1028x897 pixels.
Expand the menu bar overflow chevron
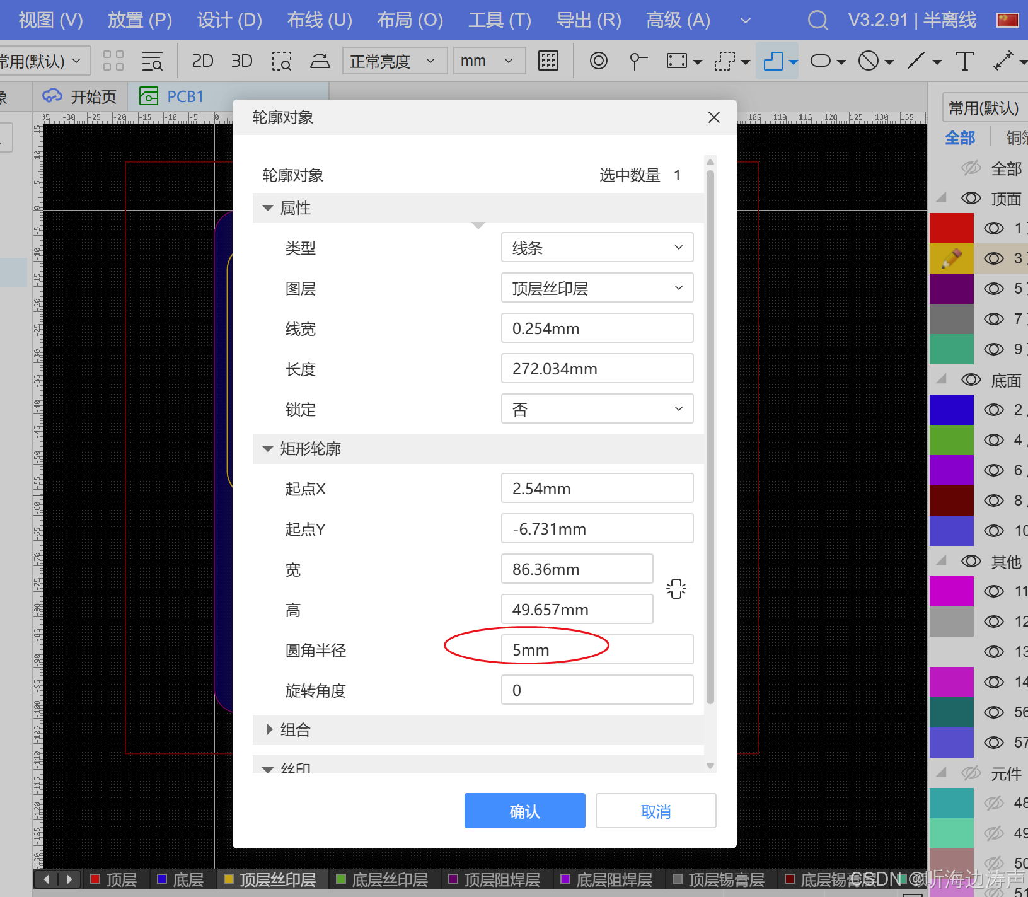point(746,20)
